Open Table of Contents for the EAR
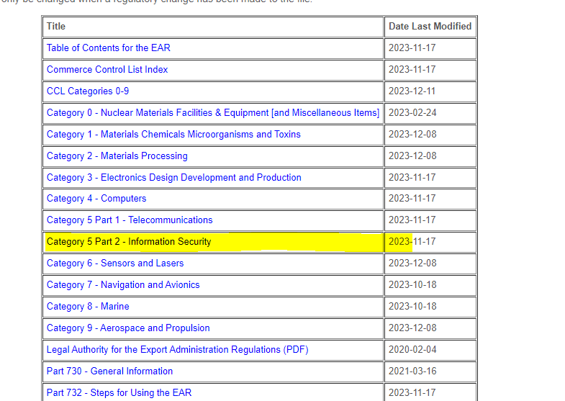Screen dimensions: 565x401 pyautogui.click(x=108, y=48)
